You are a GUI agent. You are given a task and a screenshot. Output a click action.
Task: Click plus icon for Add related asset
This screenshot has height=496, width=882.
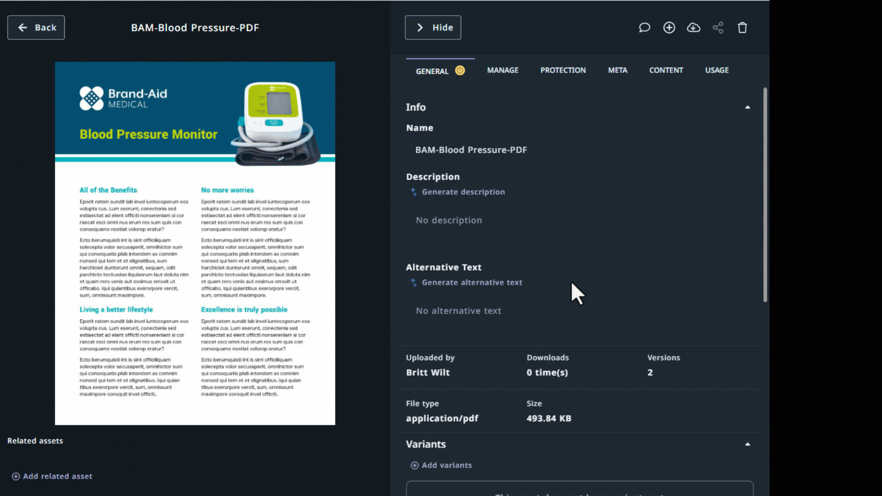click(x=16, y=476)
